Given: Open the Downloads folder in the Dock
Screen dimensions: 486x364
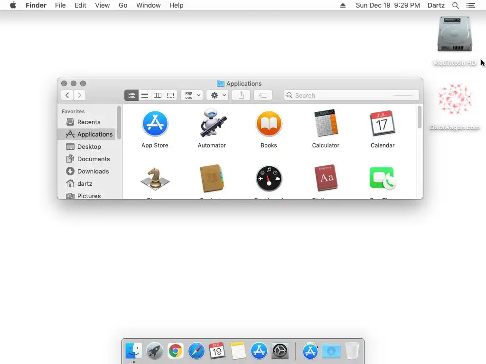Looking at the screenshot, I should [331, 351].
